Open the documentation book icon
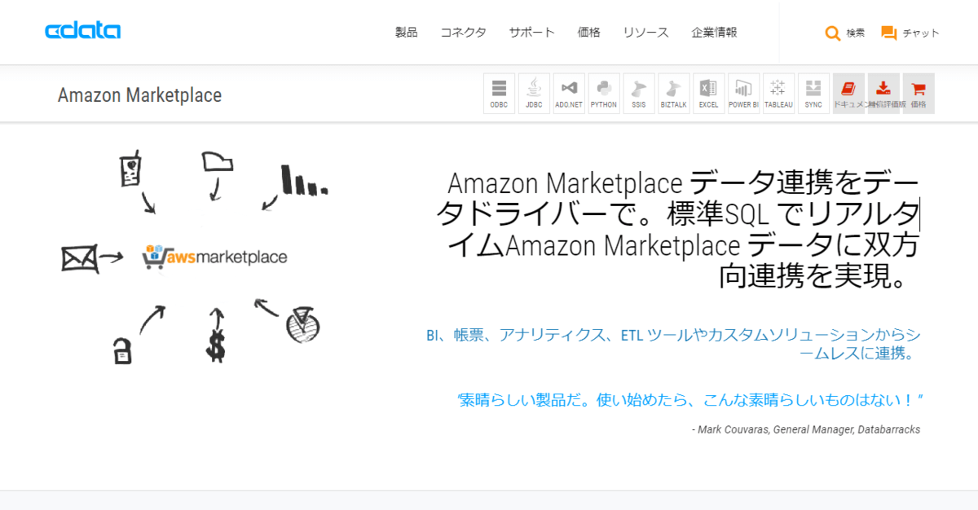978x510 pixels. click(848, 94)
